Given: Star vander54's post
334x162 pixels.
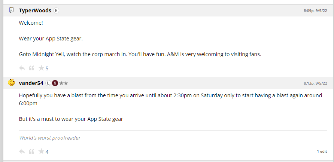Looking at the screenshot, I should tap(41, 152).
